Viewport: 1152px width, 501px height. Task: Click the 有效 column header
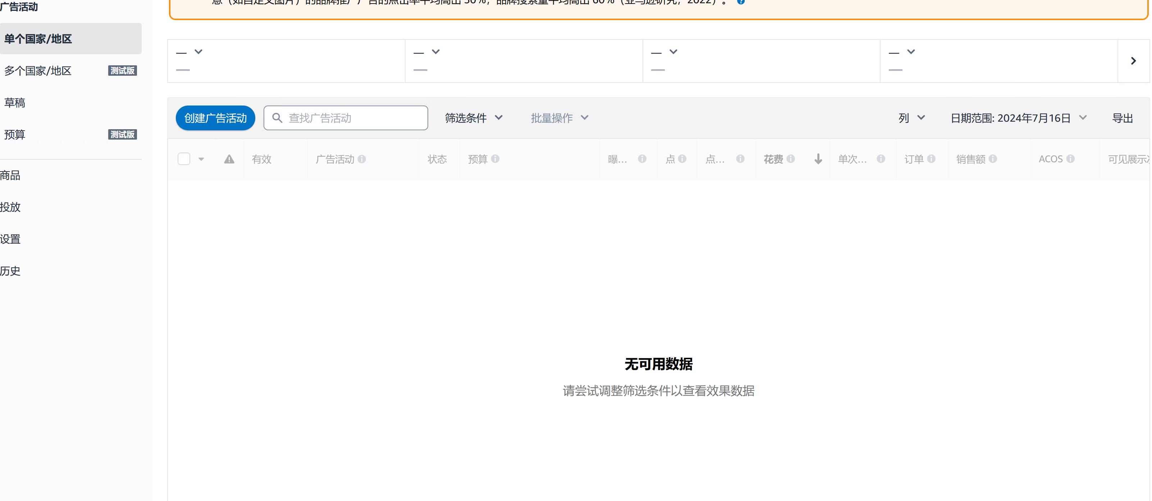(262, 159)
